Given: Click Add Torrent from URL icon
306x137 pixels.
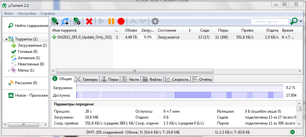Looking at the screenshot, I should click(65, 21).
